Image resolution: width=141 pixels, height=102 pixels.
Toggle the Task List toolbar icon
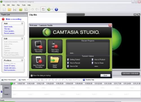coord(43,9)
